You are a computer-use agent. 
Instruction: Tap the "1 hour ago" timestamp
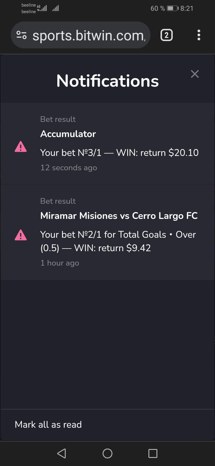coord(60,263)
